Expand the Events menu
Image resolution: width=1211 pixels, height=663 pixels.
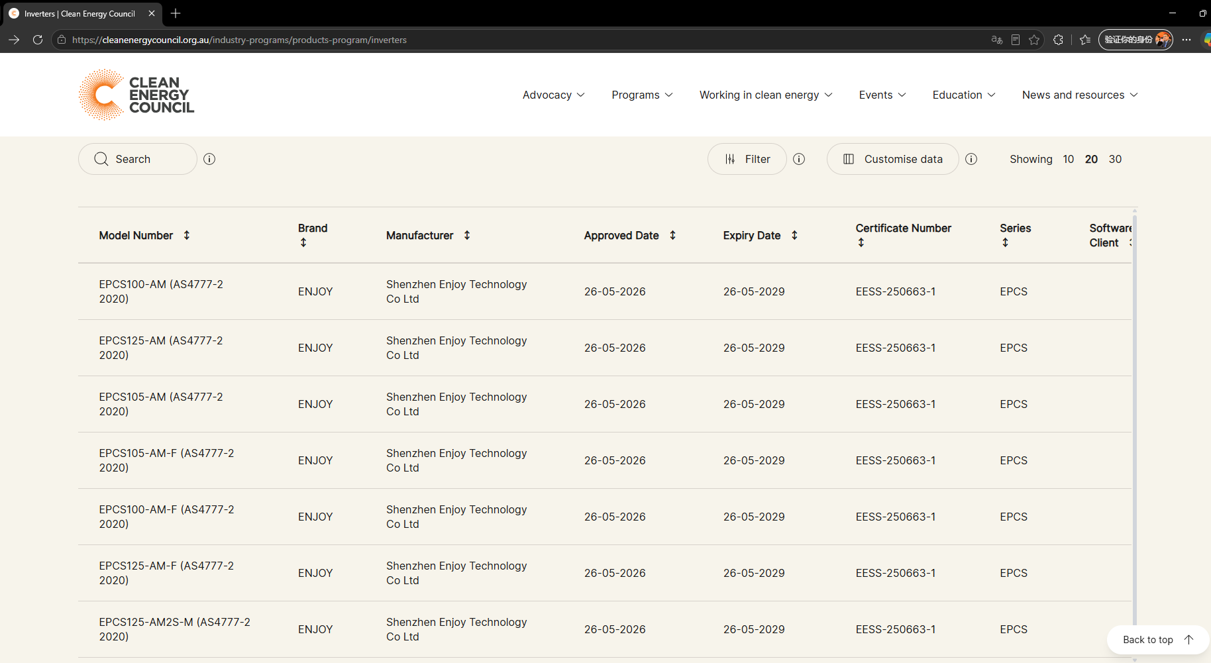tap(882, 95)
